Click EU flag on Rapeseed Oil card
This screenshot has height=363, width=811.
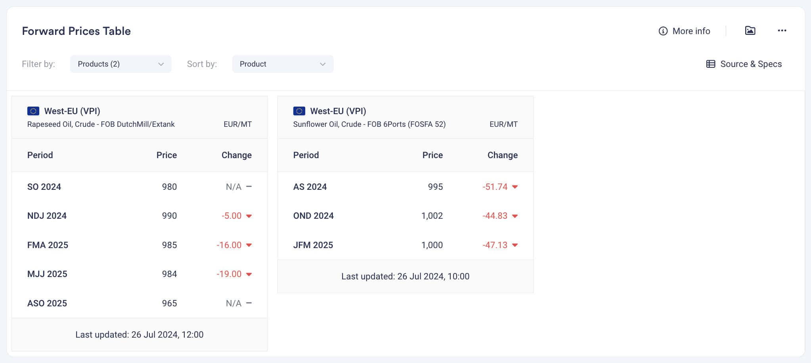(x=33, y=111)
